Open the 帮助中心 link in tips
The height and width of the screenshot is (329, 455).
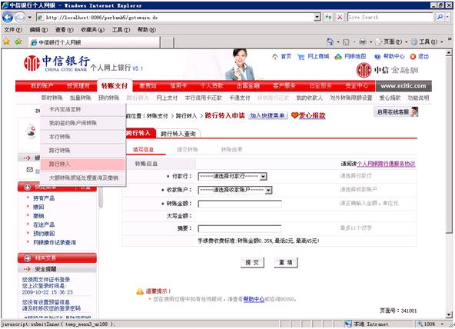pyautogui.click(x=254, y=299)
